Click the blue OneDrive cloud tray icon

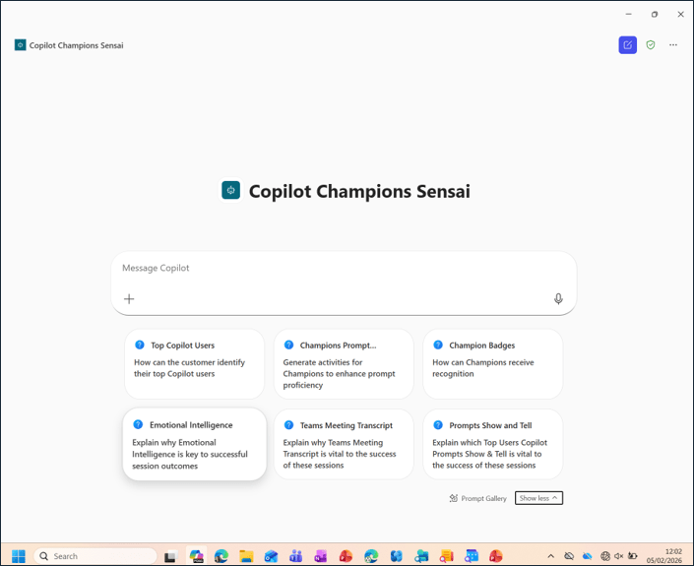coord(588,556)
